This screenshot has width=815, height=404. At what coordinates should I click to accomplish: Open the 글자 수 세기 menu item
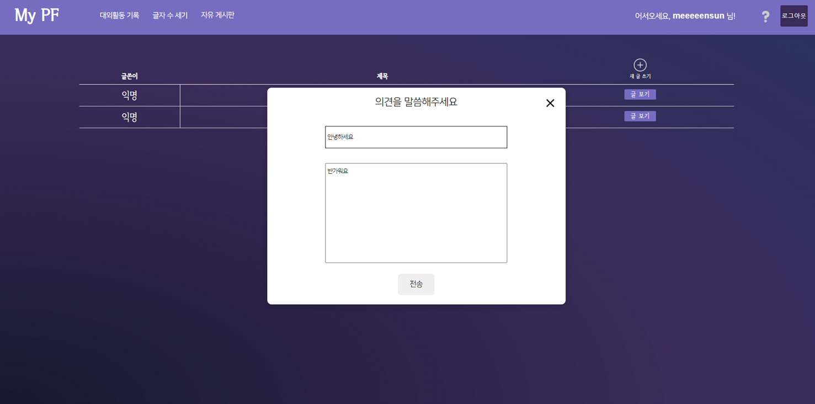pos(169,15)
